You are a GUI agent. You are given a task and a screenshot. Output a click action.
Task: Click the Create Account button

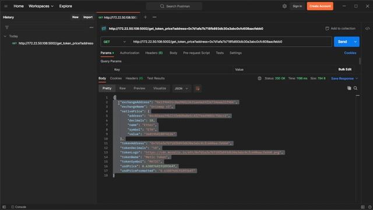pos(320,6)
